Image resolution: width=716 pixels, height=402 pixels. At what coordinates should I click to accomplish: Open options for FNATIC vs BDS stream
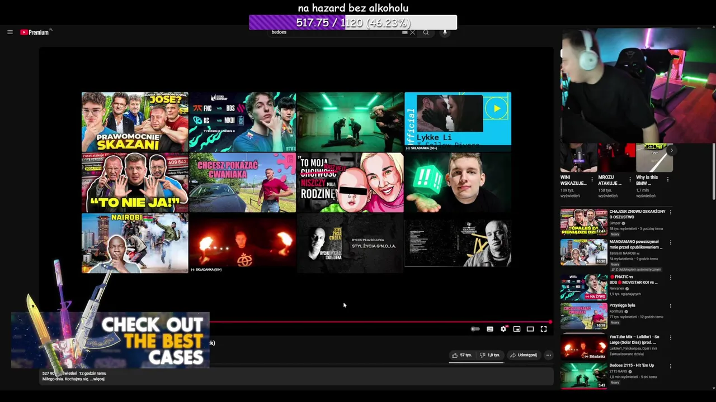(670, 277)
